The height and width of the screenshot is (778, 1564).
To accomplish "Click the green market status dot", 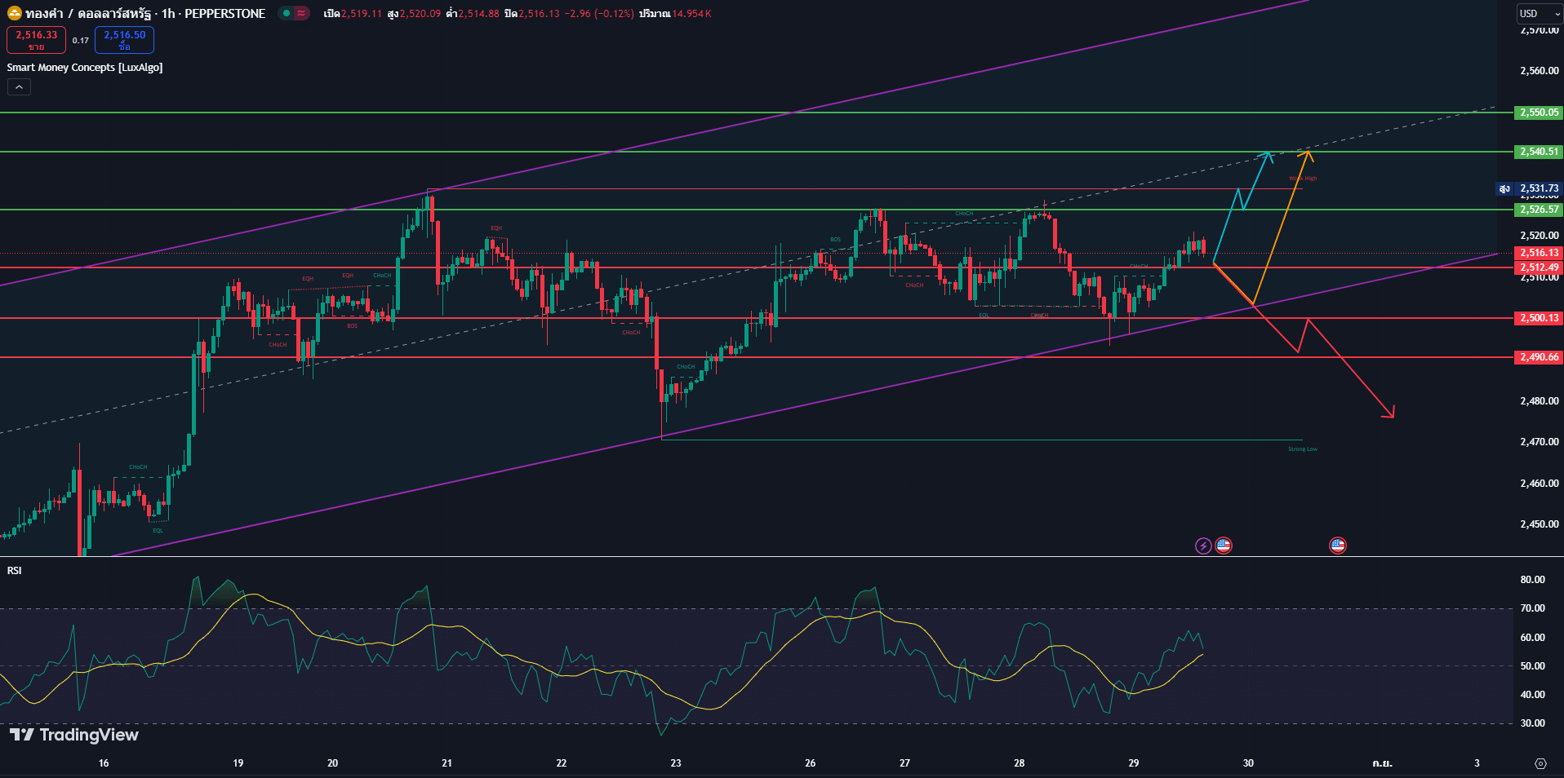I will pos(287,13).
